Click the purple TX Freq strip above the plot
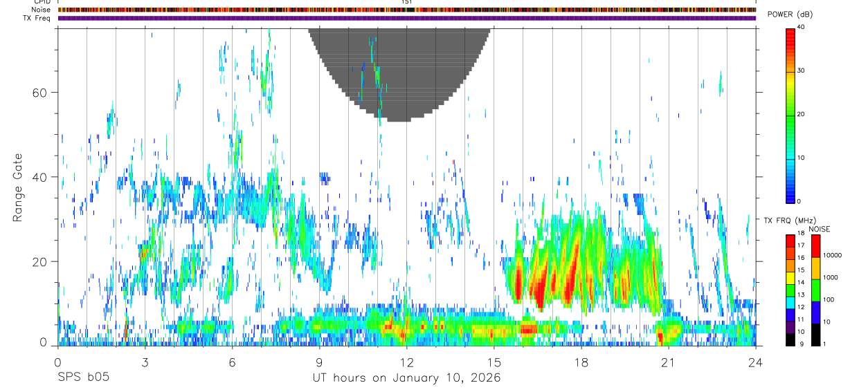The width and height of the screenshot is (850, 392). [x=407, y=18]
